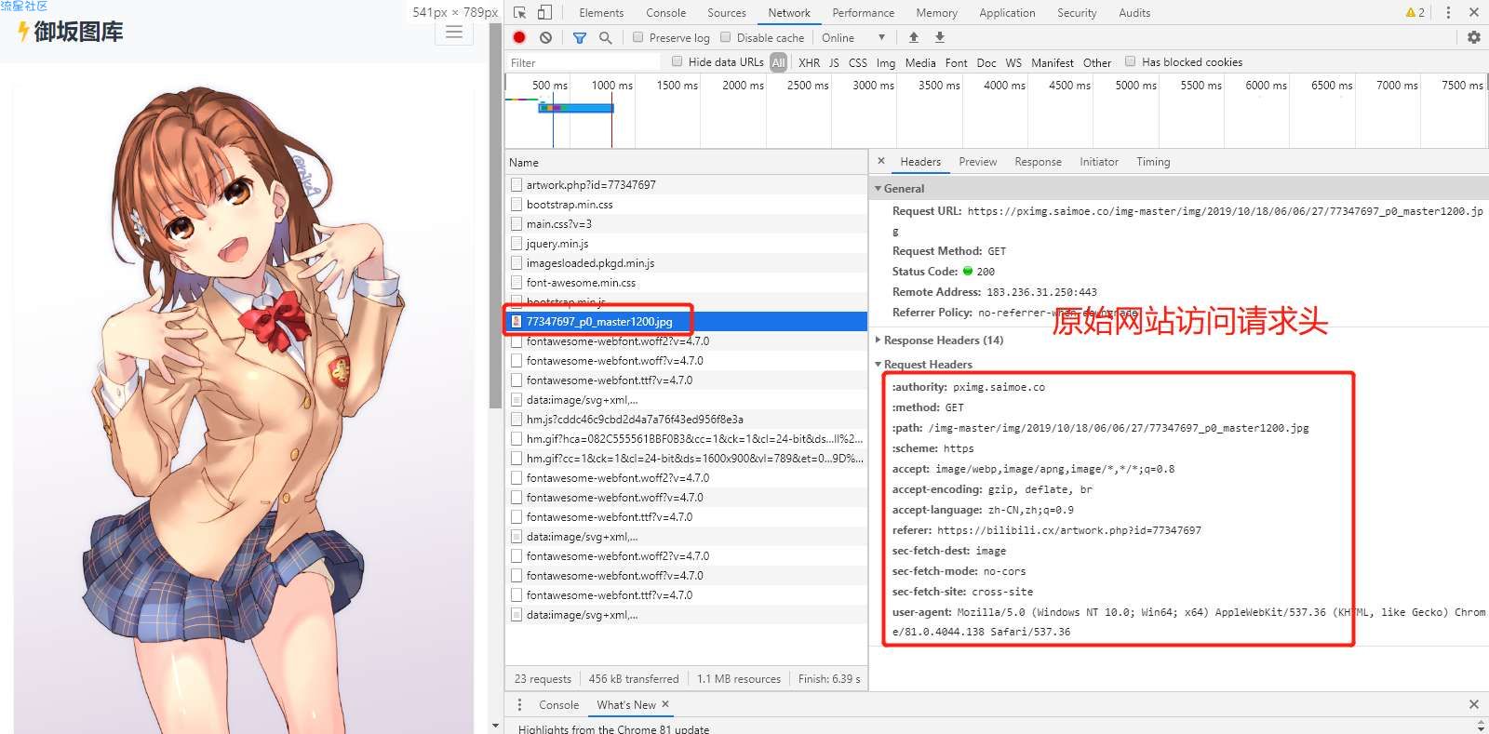The height and width of the screenshot is (734, 1489).
Task: Open network settings gear icon
Action: coord(1474,37)
